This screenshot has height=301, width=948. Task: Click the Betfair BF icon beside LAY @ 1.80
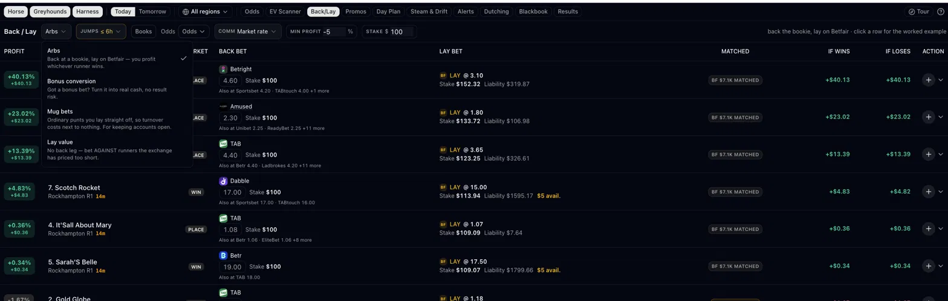tap(443, 113)
